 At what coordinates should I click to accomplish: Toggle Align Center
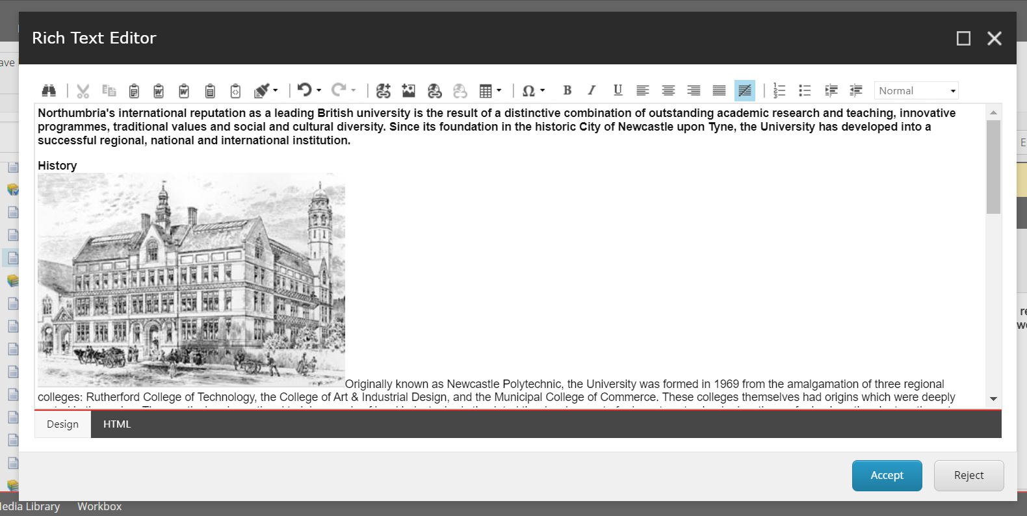coord(668,90)
